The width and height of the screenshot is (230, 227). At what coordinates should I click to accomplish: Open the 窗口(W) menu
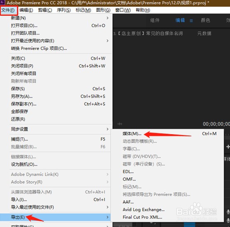123,10
